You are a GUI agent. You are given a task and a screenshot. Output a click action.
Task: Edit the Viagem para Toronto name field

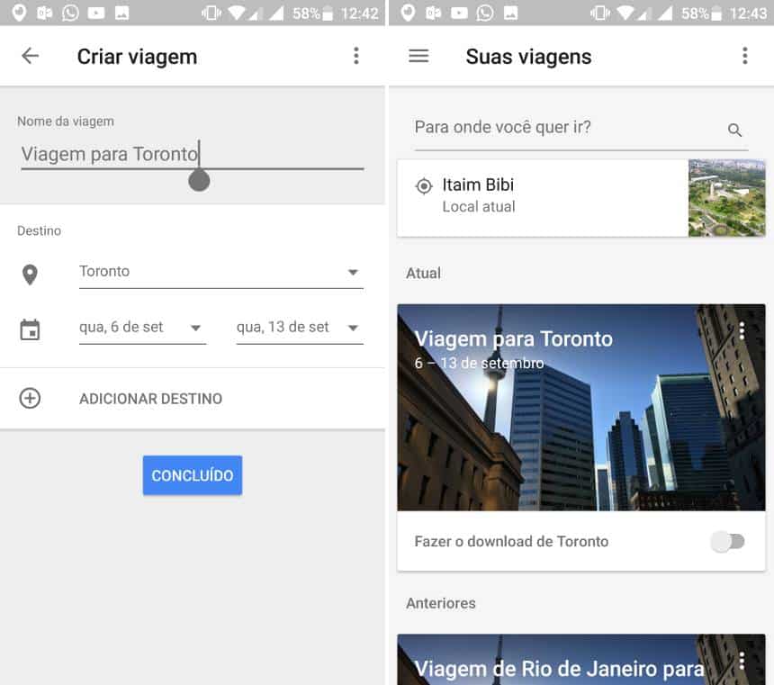193,155
